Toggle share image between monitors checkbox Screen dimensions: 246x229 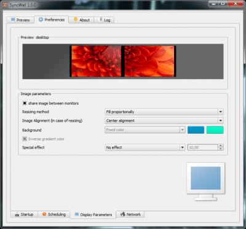[x=25, y=103]
